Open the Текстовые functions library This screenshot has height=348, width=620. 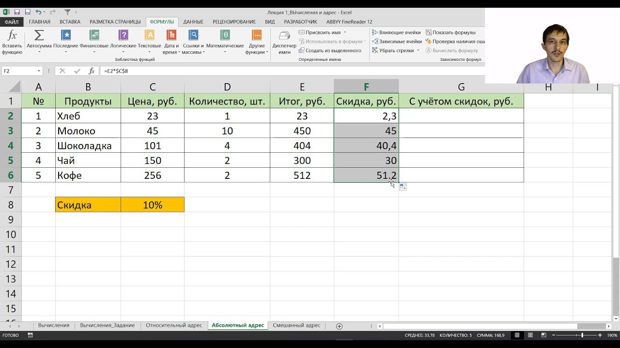click(x=150, y=42)
